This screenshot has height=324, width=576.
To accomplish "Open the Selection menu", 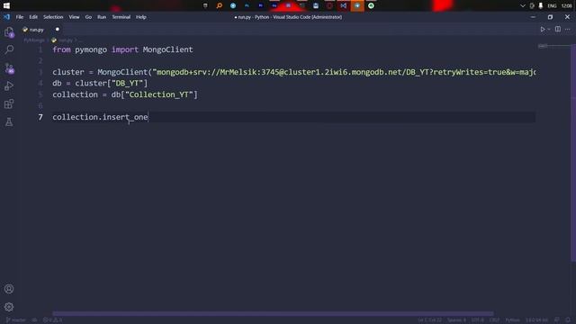I will [53, 17].
